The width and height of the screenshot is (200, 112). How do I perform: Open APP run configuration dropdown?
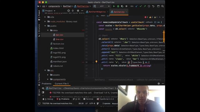coord(102,6)
